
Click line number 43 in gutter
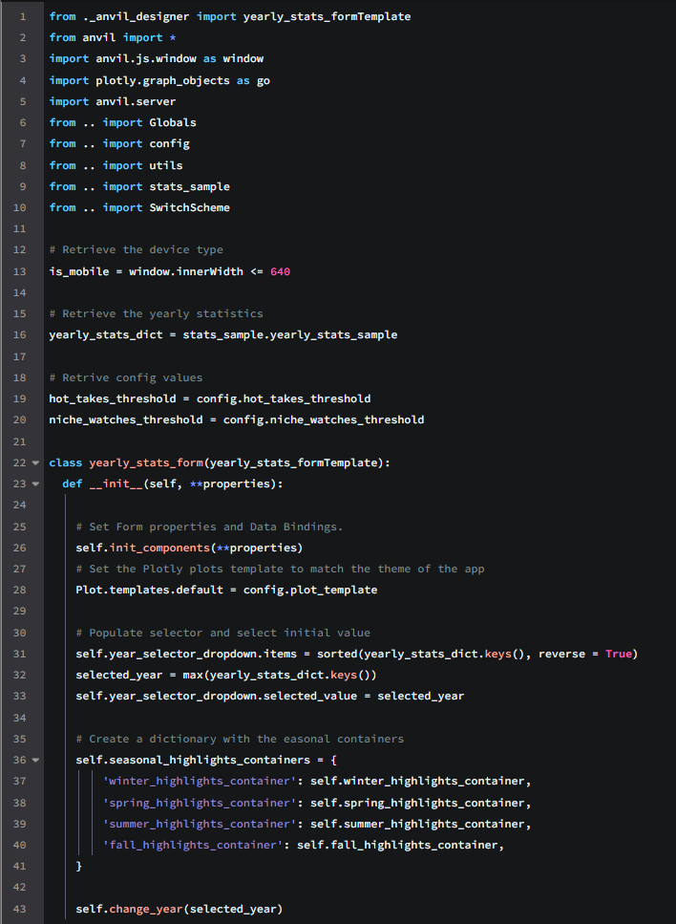coord(19,909)
